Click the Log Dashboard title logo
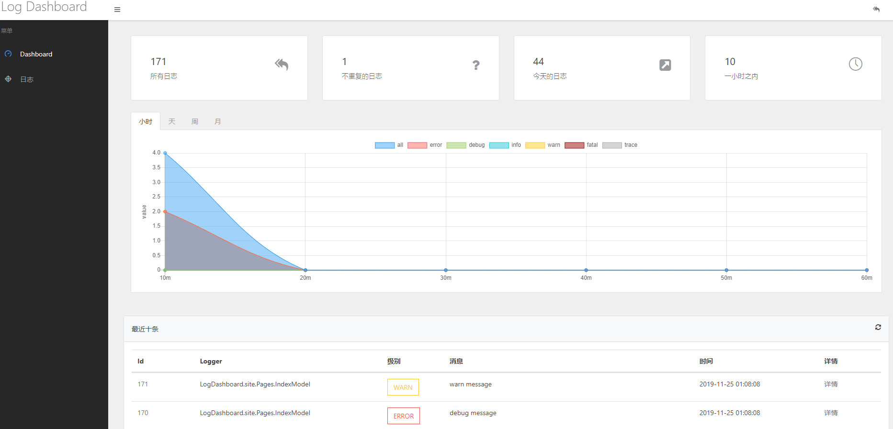893x429 pixels. [44, 7]
